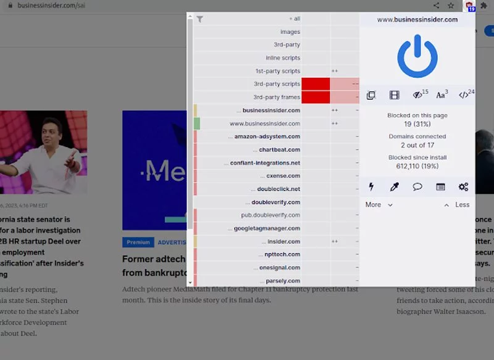494x360 pixels.
Task: Open the logger list icon
Action: (x=440, y=186)
